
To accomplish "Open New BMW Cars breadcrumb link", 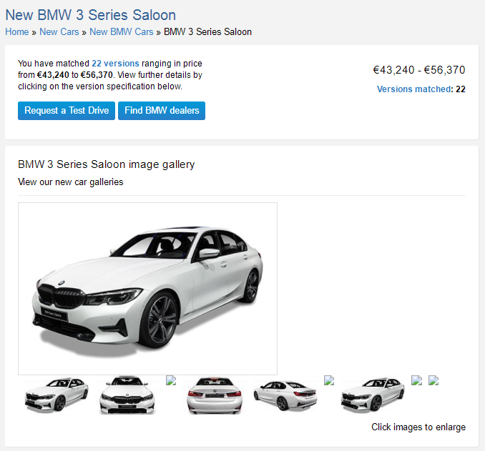I will 122,32.
